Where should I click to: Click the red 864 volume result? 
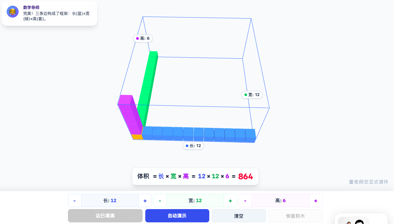[x=245, y=177]
